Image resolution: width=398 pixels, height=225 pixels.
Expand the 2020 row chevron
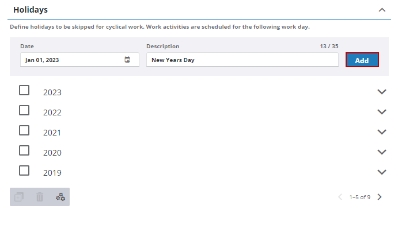point(382,152)
